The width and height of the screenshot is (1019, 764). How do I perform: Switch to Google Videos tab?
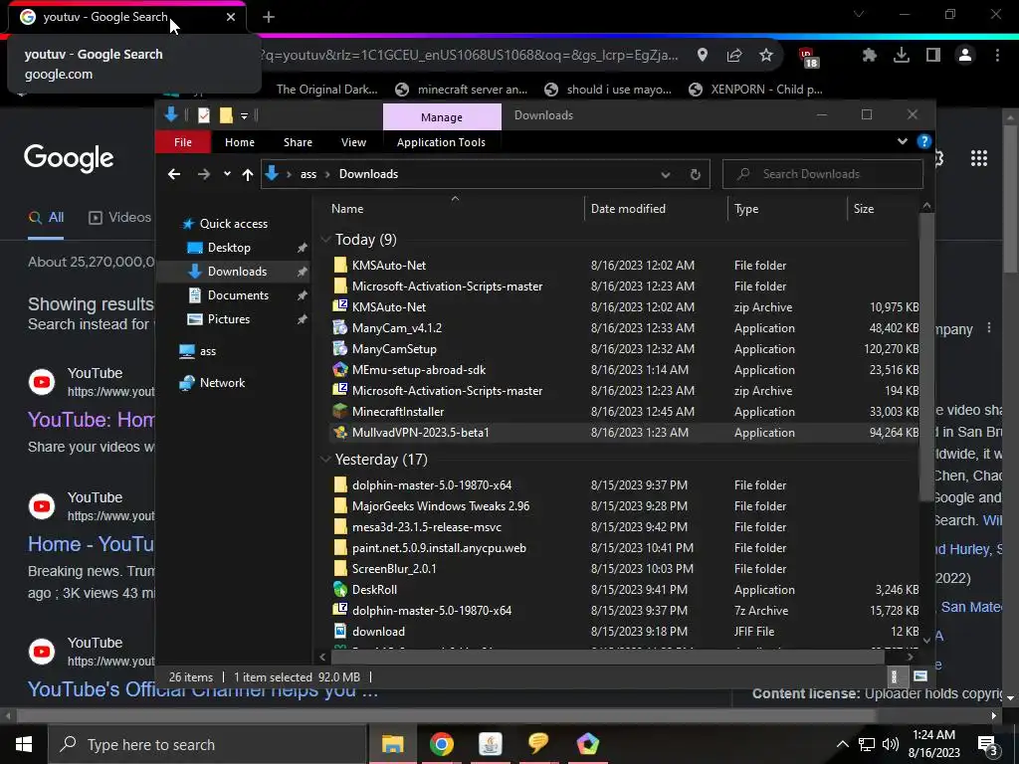pos(119,218)
